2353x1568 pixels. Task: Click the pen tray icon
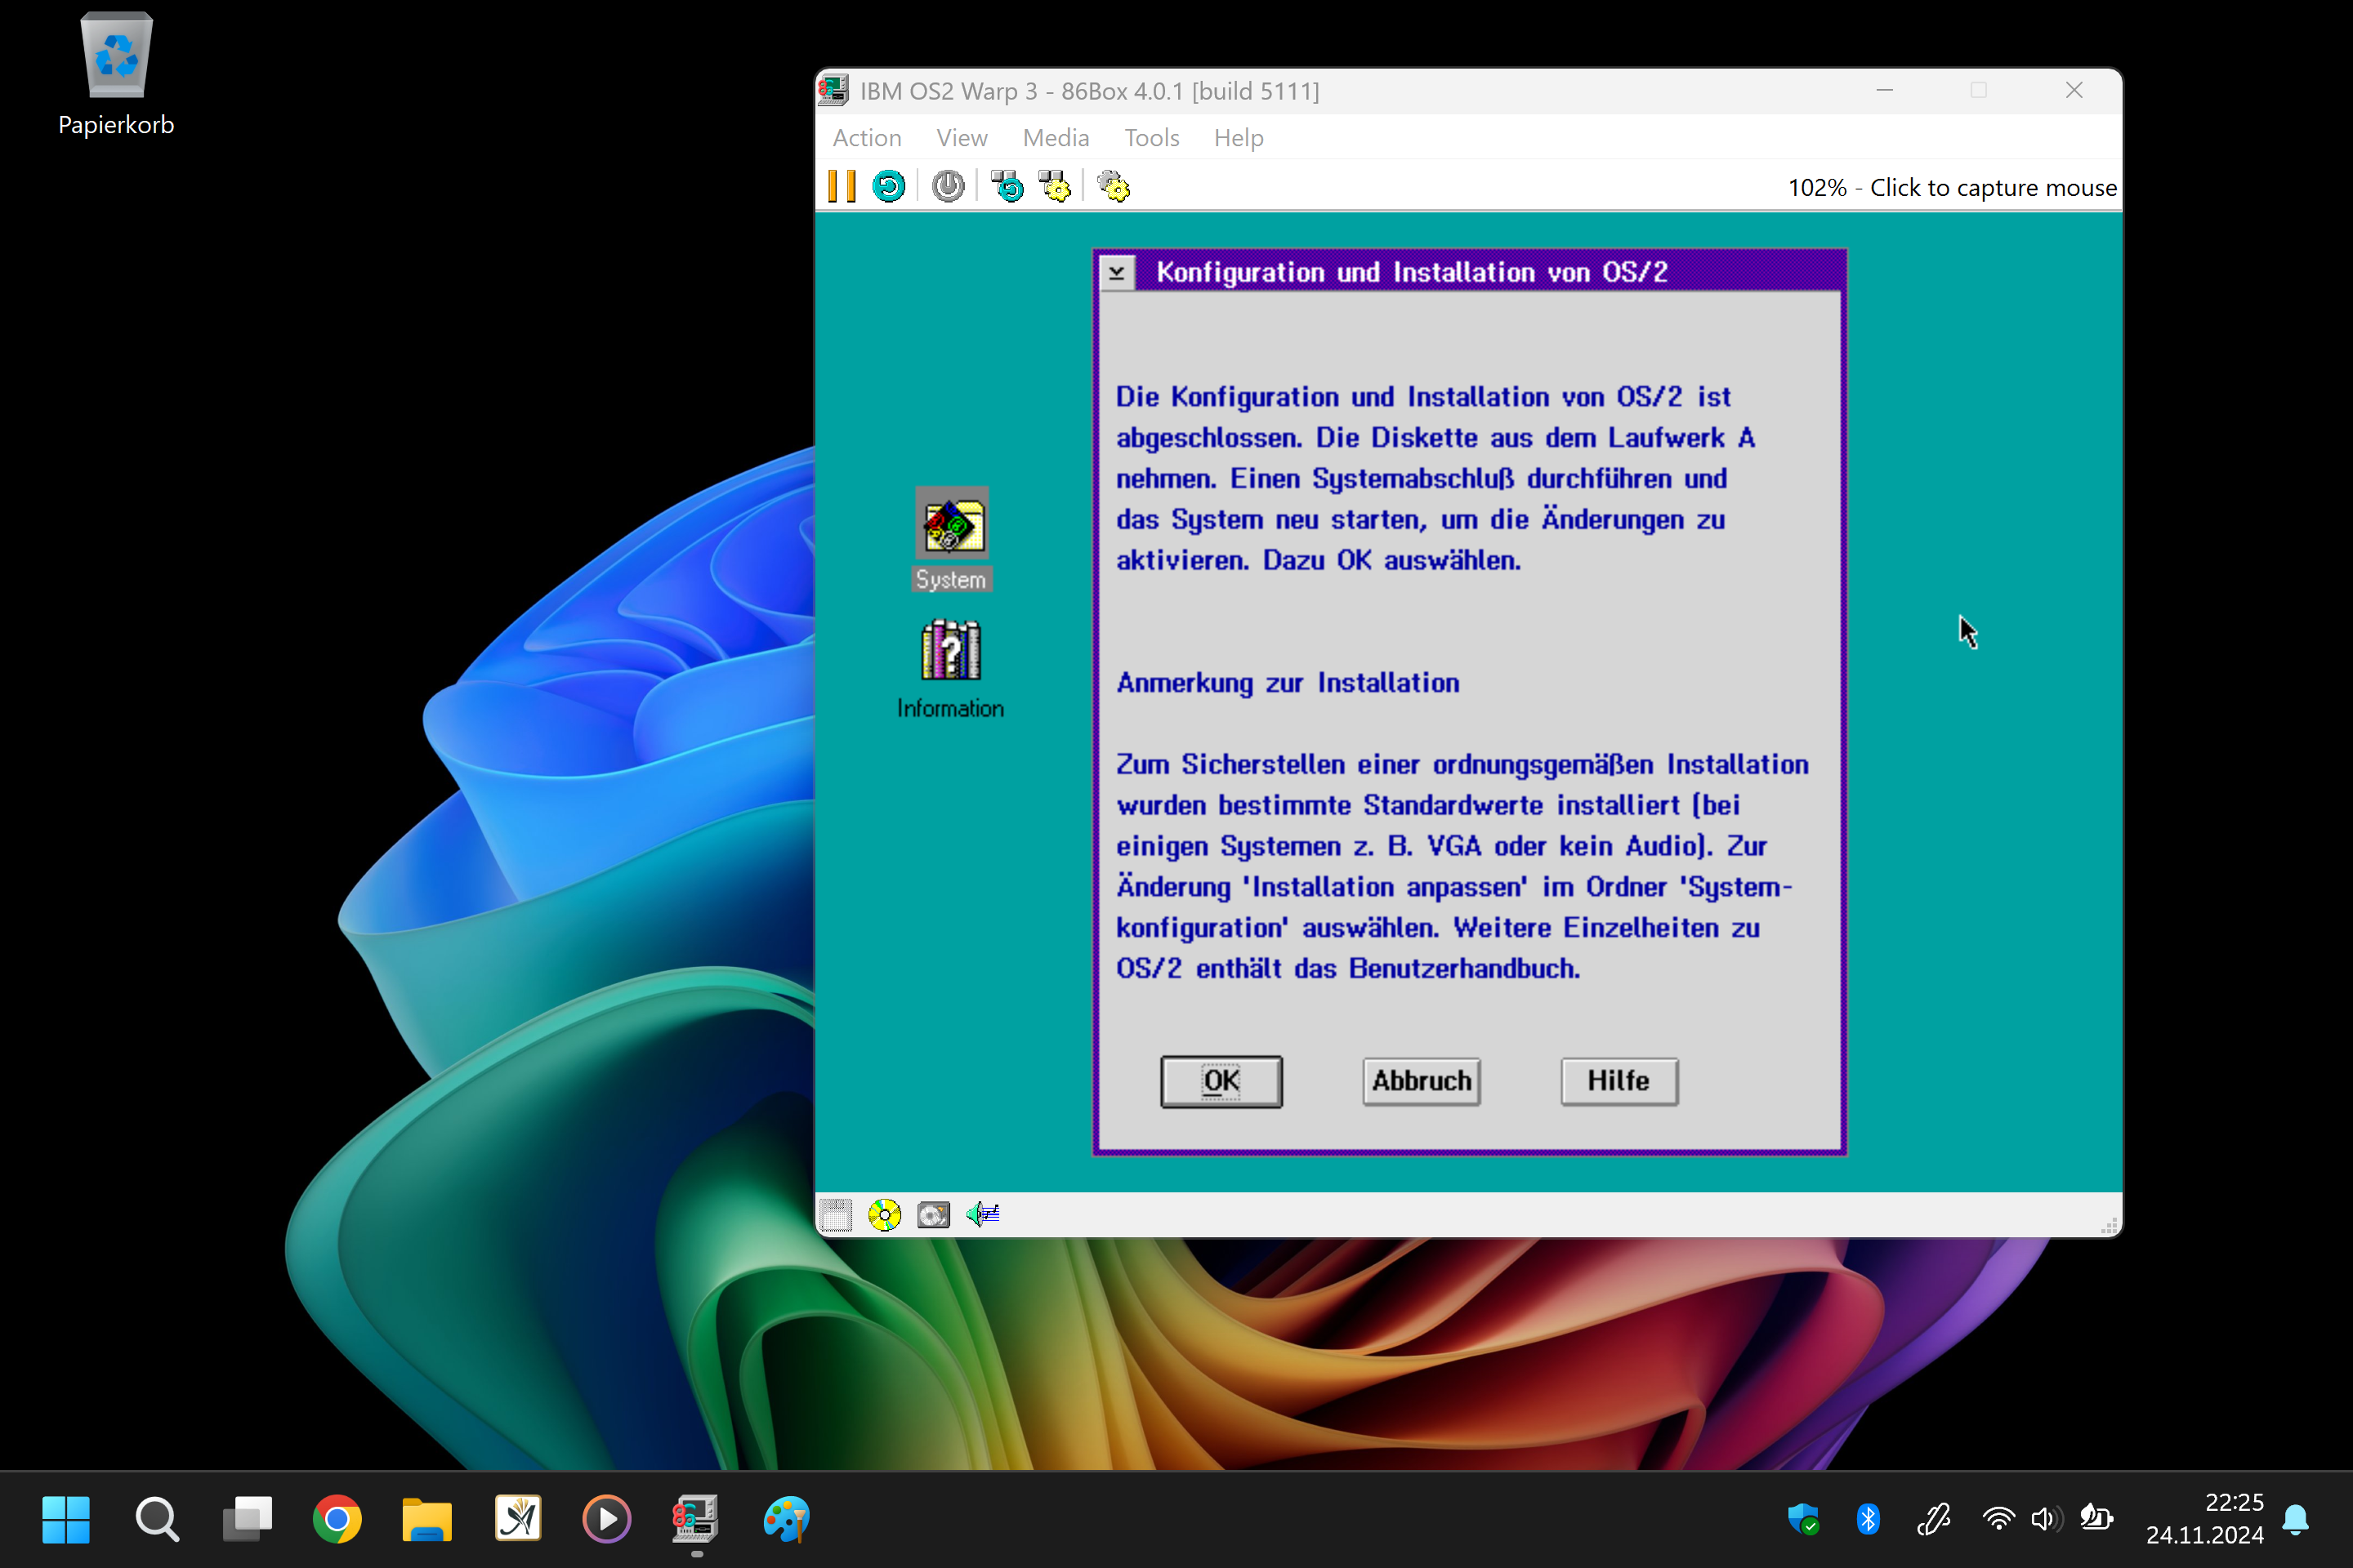pos(1934,1520)
